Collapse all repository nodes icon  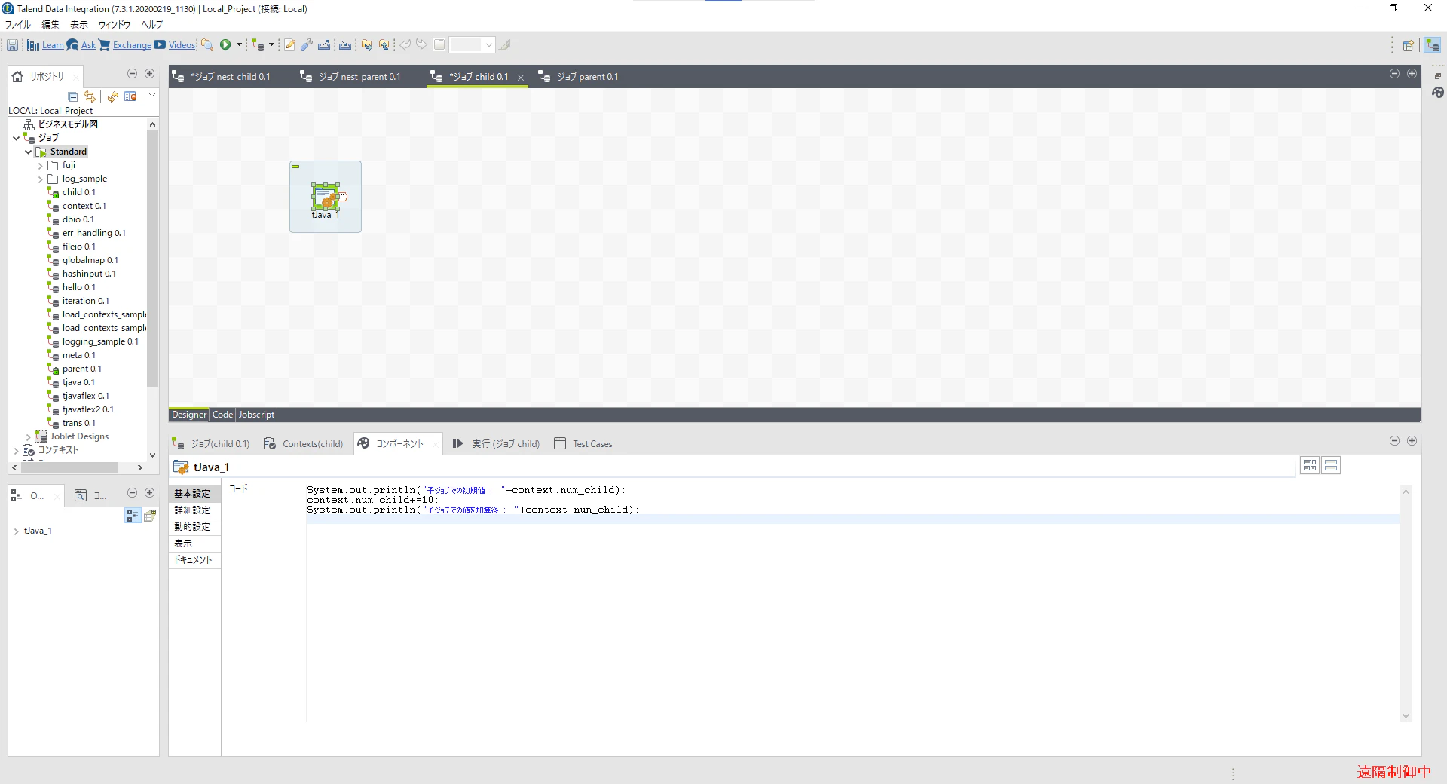73,96
